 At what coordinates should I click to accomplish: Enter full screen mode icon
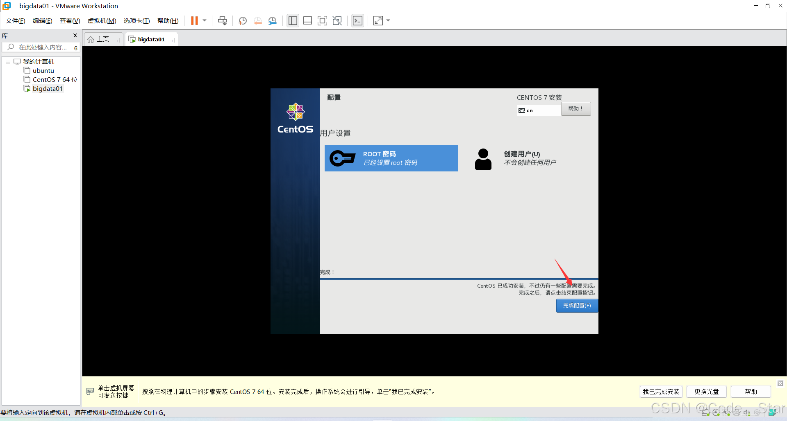[x=322, y=20]
